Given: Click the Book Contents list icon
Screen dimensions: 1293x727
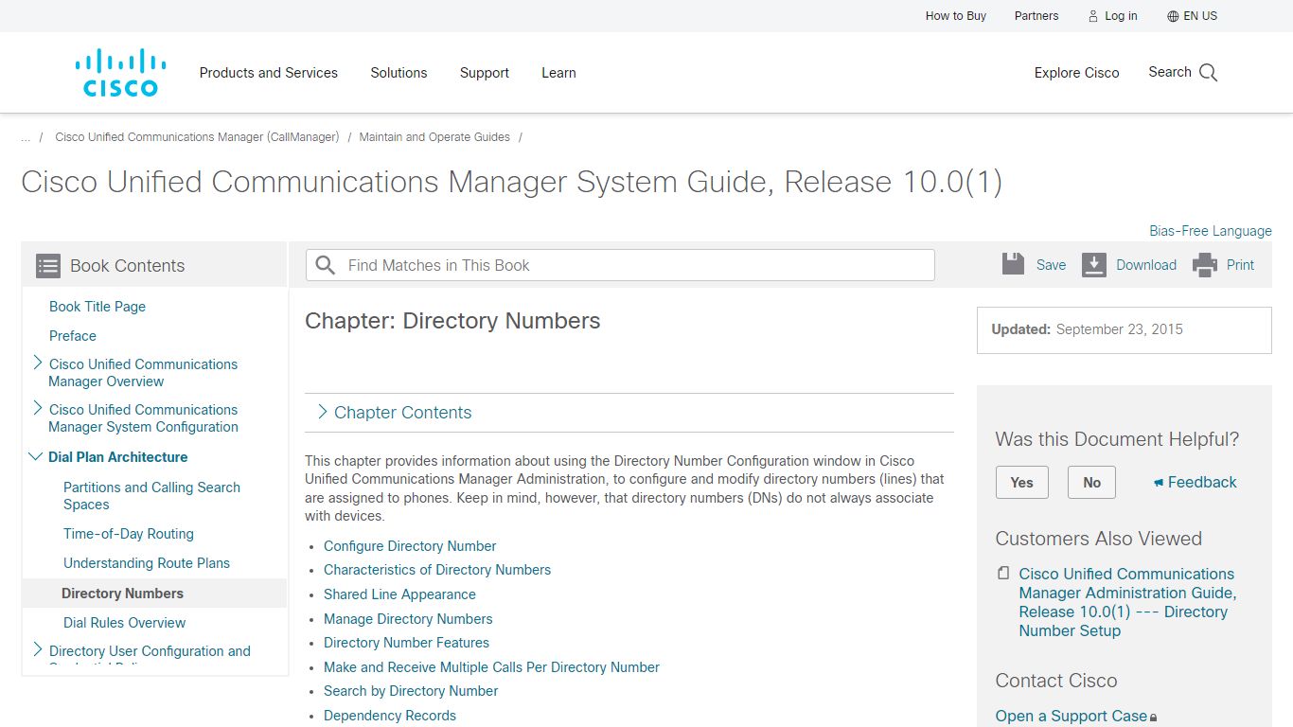Looking at the screenshot, I should tap(48, 266).
